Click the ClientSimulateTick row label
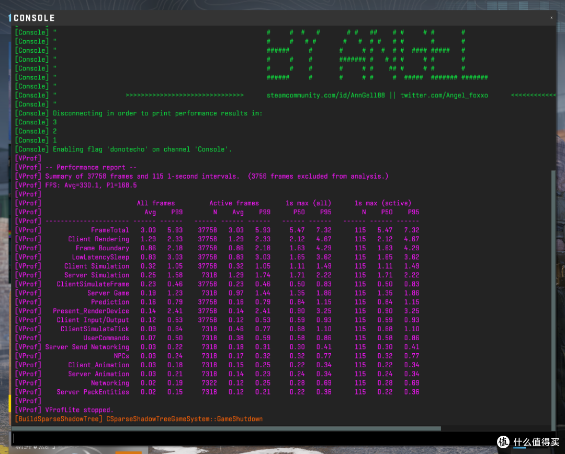565x454 pixels. coord(95,329)
